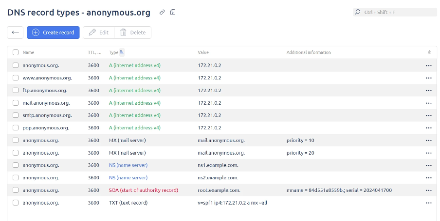
Task: Click the root.example.com. value cell
Action: click(219, 190)
